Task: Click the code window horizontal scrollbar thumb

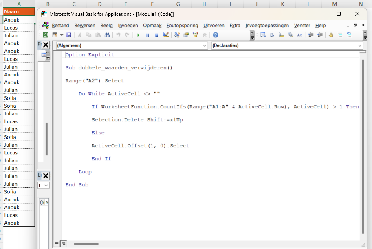Action: tap(86, 244)
